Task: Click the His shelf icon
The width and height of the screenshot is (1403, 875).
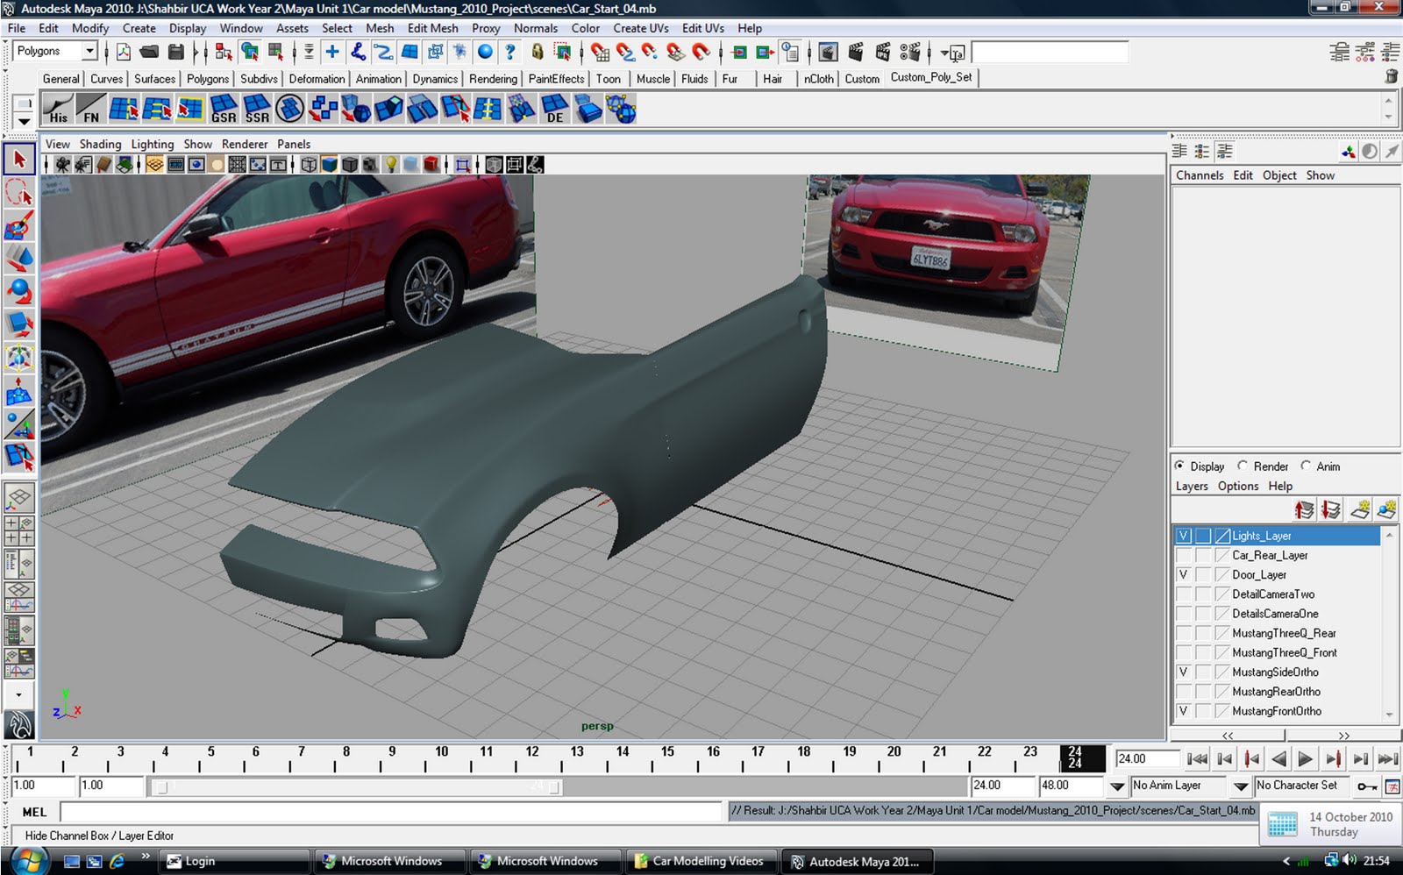Action: (58, 110)
